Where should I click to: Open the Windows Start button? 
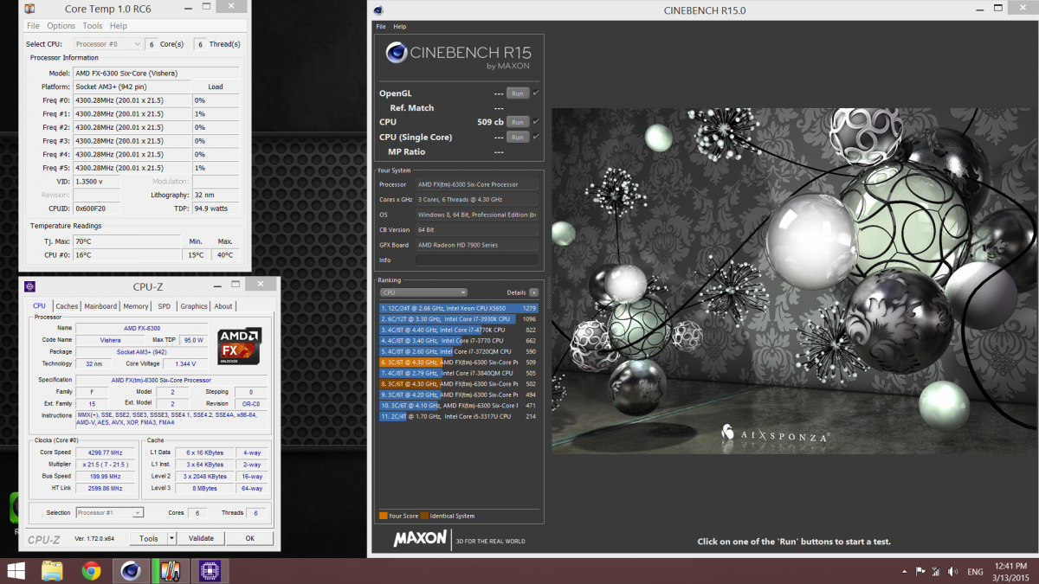point(16,570)
